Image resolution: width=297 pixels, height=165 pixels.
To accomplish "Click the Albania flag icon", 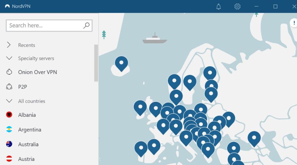I will coord(9,115).
